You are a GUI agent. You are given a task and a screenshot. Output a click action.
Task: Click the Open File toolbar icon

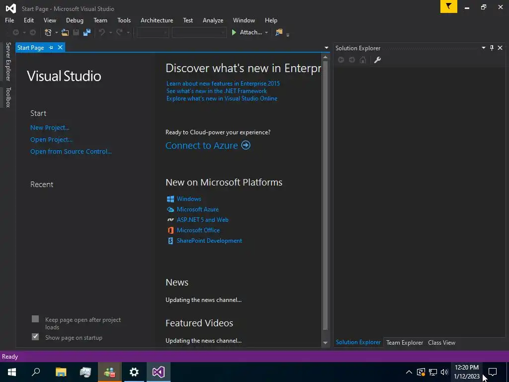point(65,32)
